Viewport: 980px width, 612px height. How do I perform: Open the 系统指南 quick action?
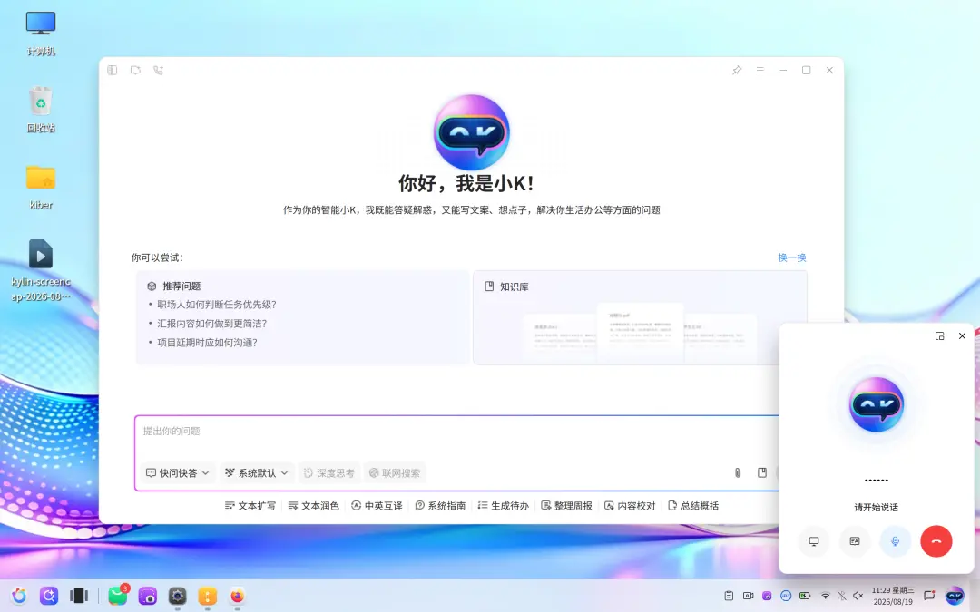[440, 505]
